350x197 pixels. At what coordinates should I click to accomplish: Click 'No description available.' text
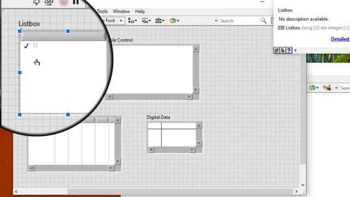point(304,19)
